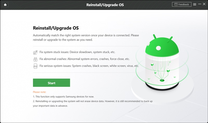Open the Feedback dialog
208x123 pixels.
pos(181,4)
